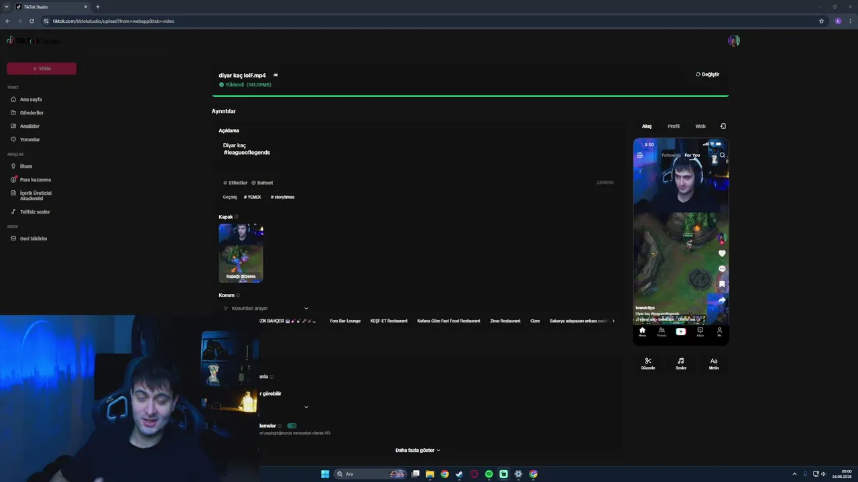Show hidden system tray icons chevron
The image size is (858, 482).
(794, 474)
